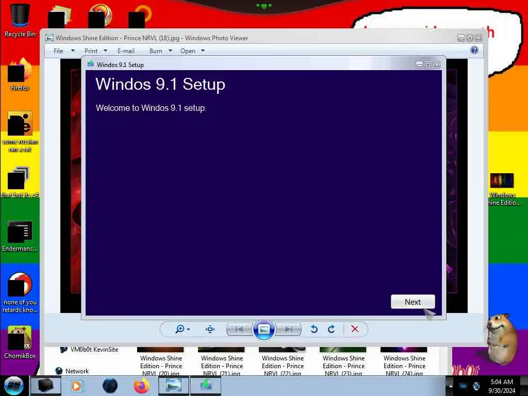Open the media player taskbar icon

(x=76, y=386)
